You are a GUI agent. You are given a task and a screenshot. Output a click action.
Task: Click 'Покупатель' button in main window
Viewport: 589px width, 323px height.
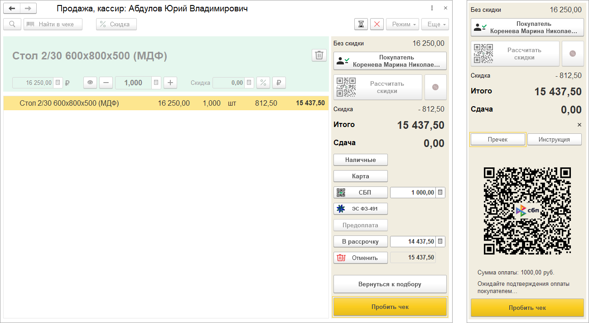[390, 61]
